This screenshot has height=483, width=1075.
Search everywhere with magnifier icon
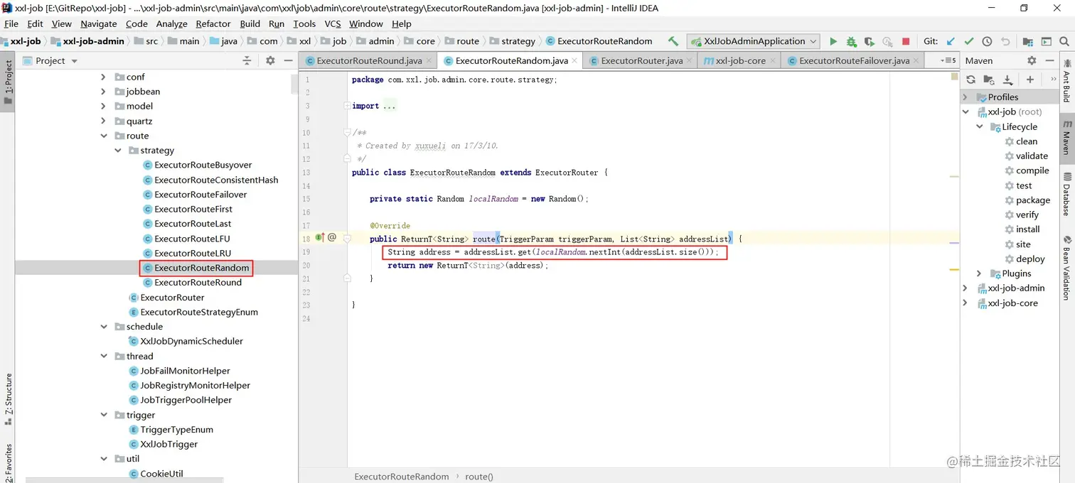(x=1064, y=41)
